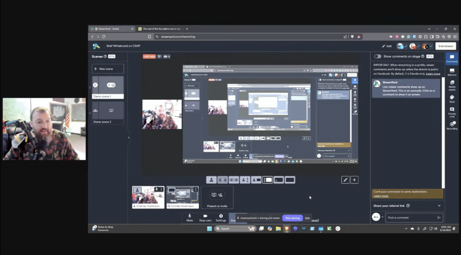Click the End stream button
The image size is (461, 255).
445,46
